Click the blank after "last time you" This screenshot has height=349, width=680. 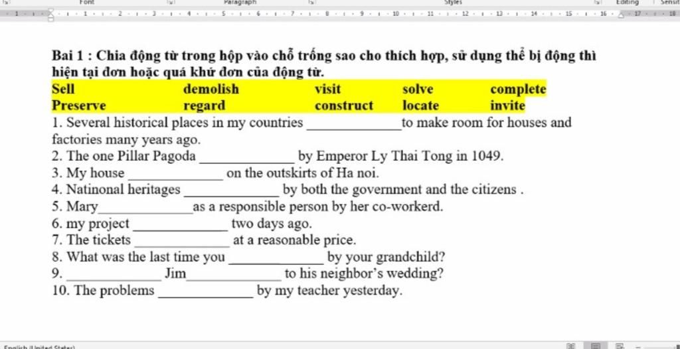pyautogui.click(x=276, y=259)
